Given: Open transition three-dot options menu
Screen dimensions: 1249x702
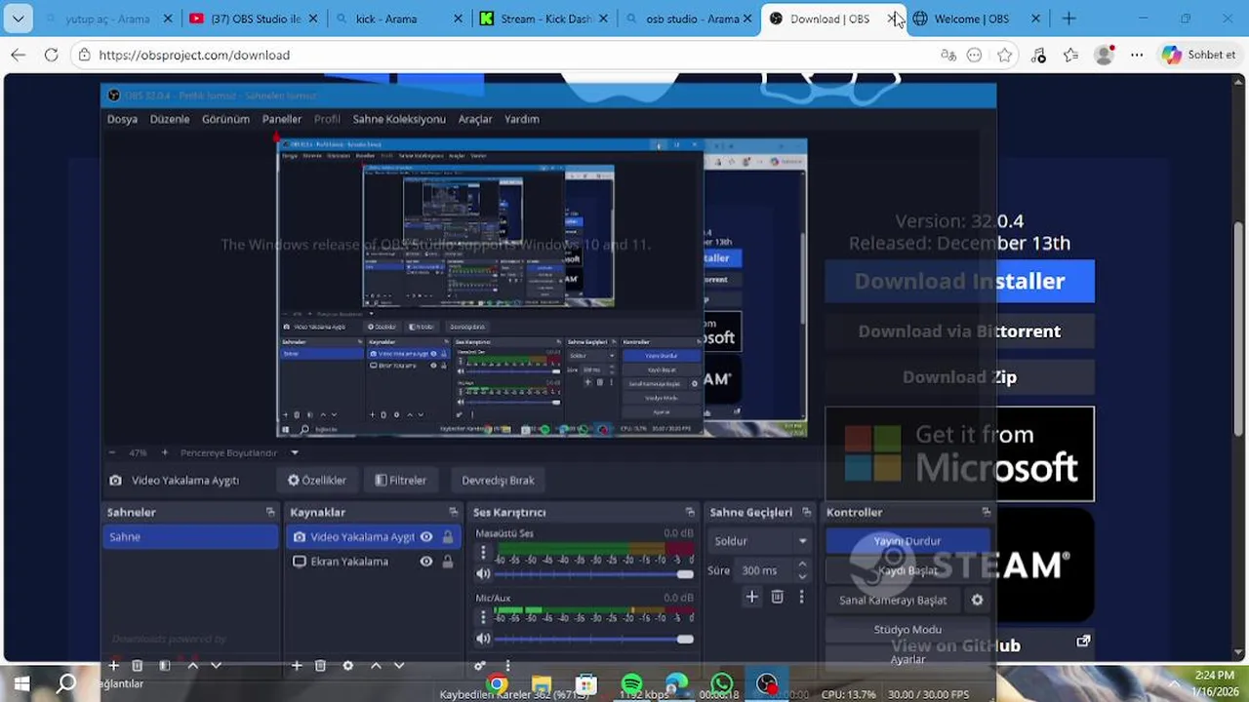Looking at the screenshot, I should [x=801, y=597].
